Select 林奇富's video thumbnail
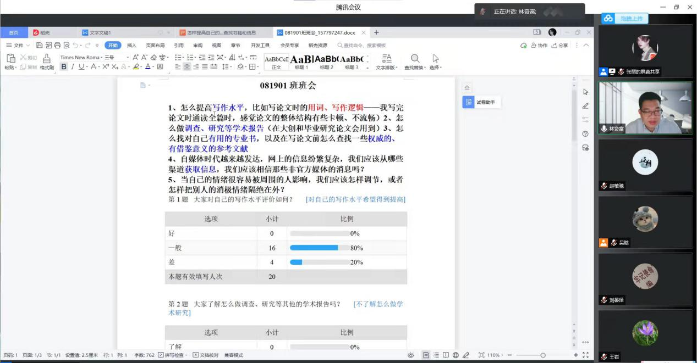 (645, 108)
